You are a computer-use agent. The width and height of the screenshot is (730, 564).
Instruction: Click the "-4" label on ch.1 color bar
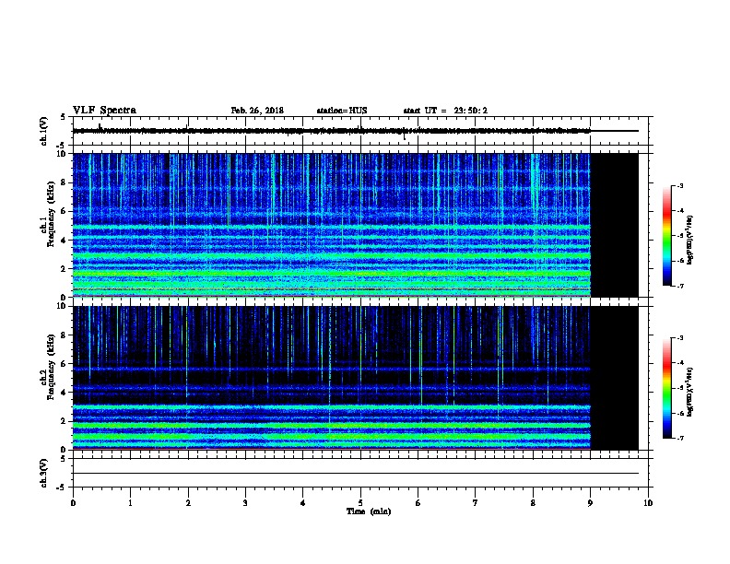[x=680, y=211]
